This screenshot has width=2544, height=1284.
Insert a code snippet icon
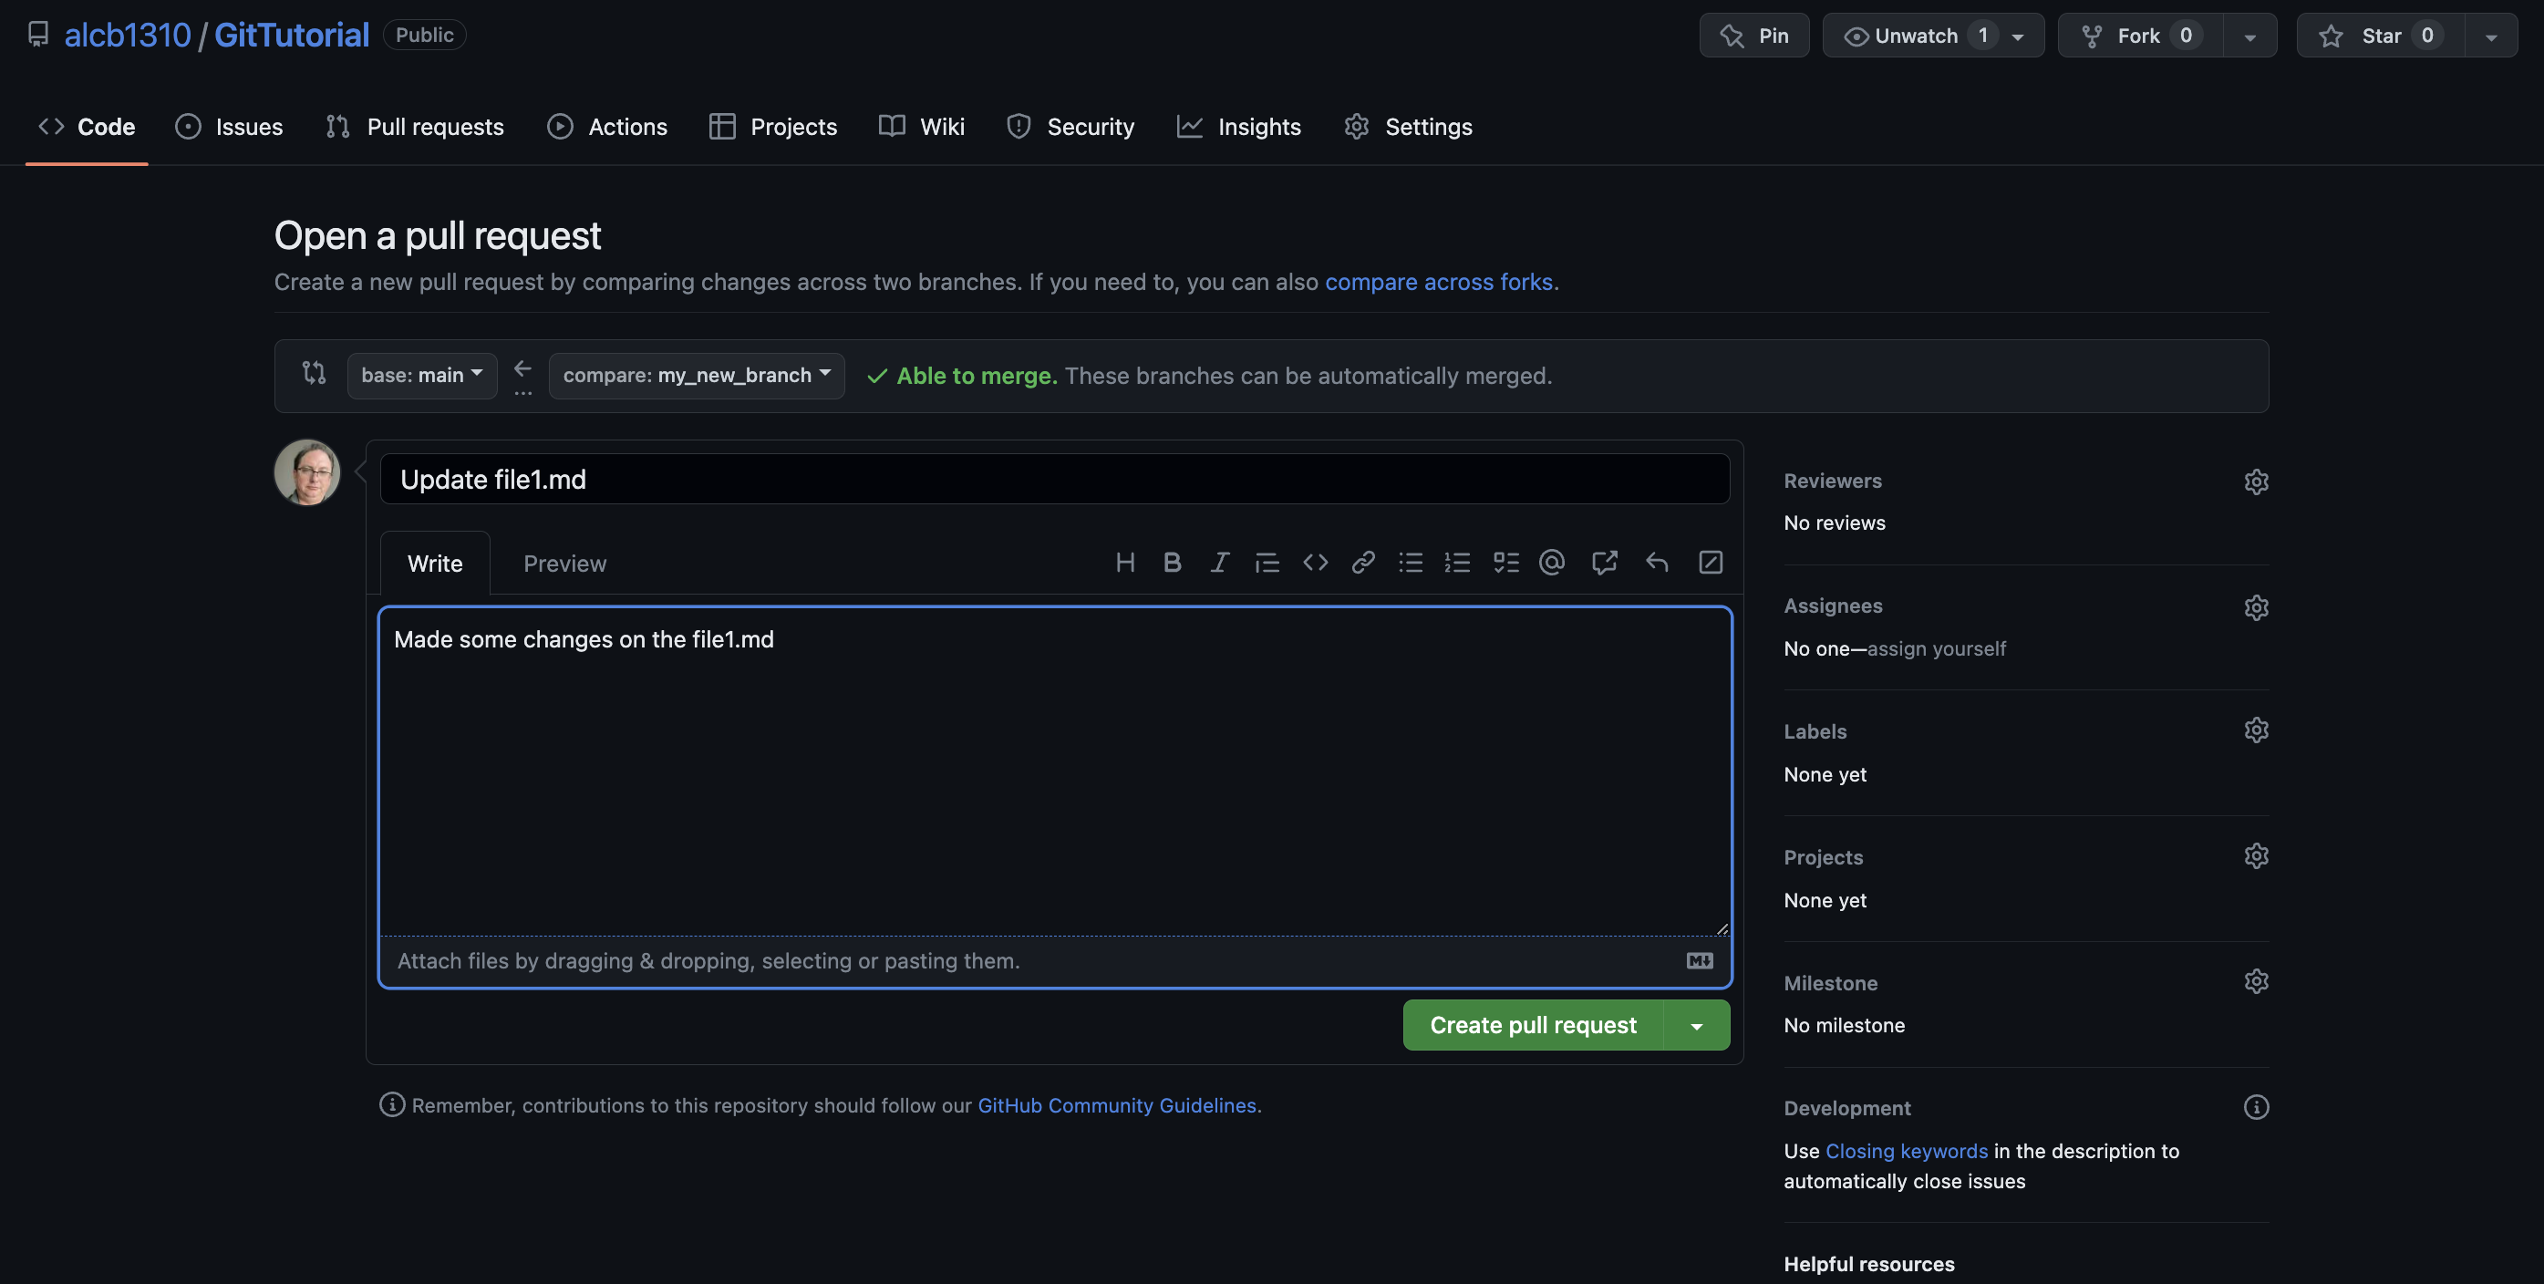point(1315,563)
